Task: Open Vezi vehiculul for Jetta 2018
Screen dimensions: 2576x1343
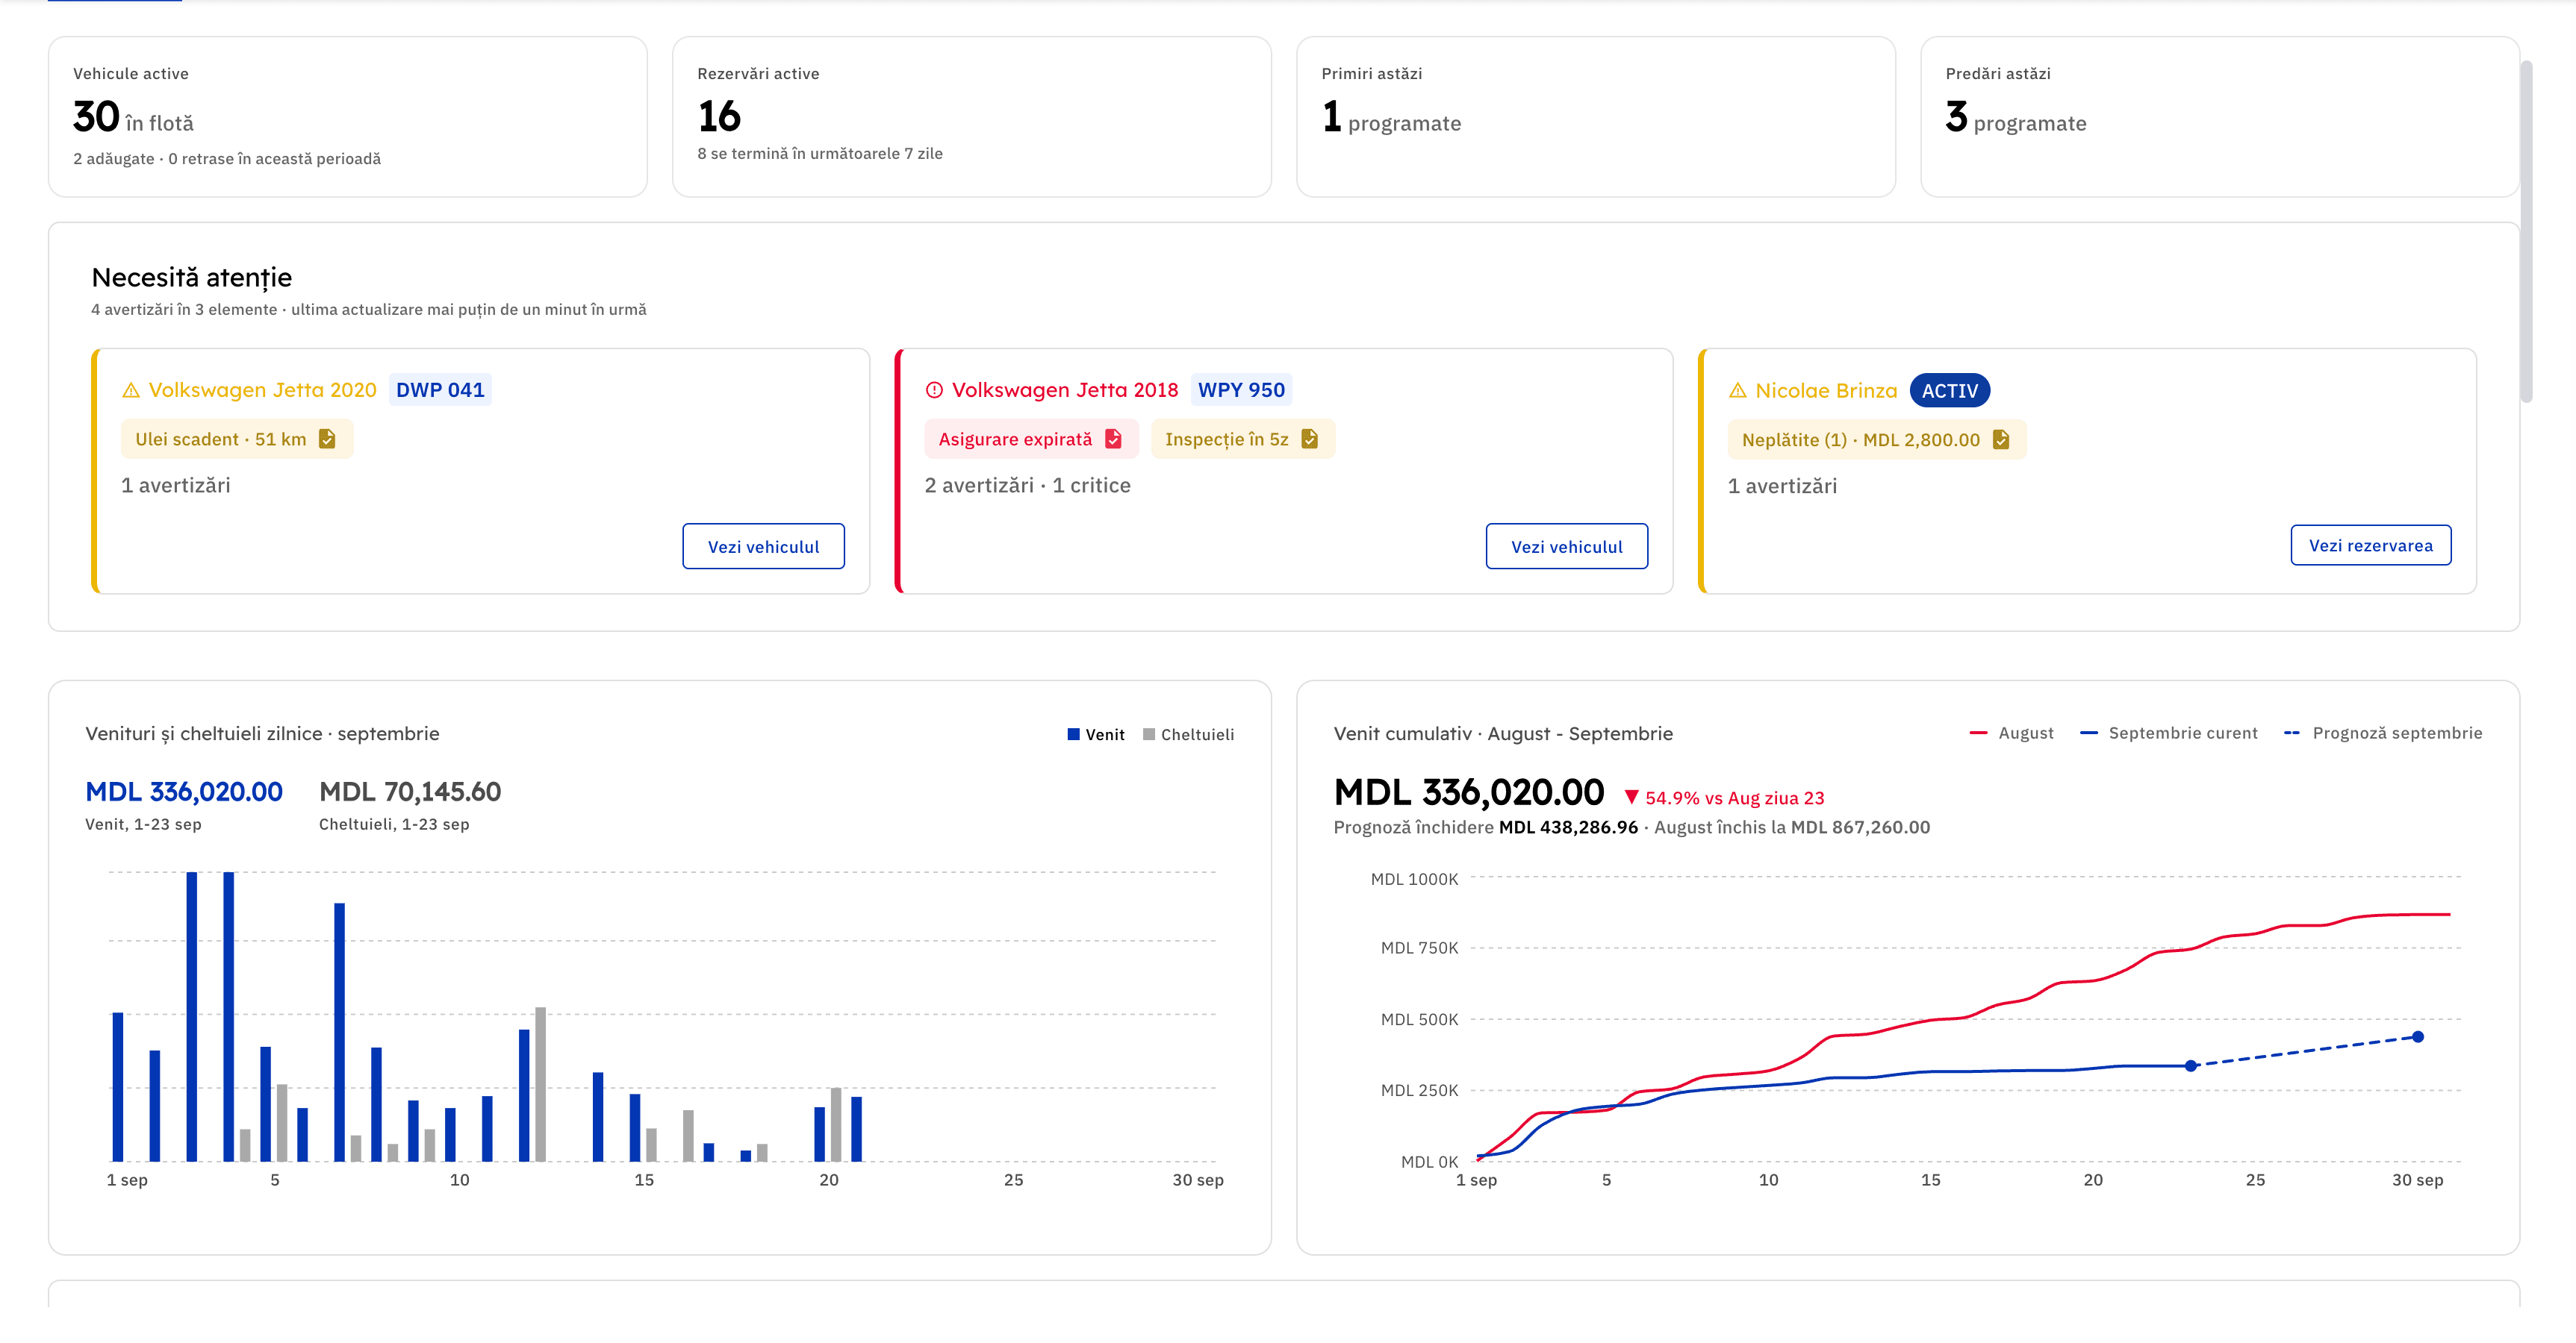Action: 1566,547
